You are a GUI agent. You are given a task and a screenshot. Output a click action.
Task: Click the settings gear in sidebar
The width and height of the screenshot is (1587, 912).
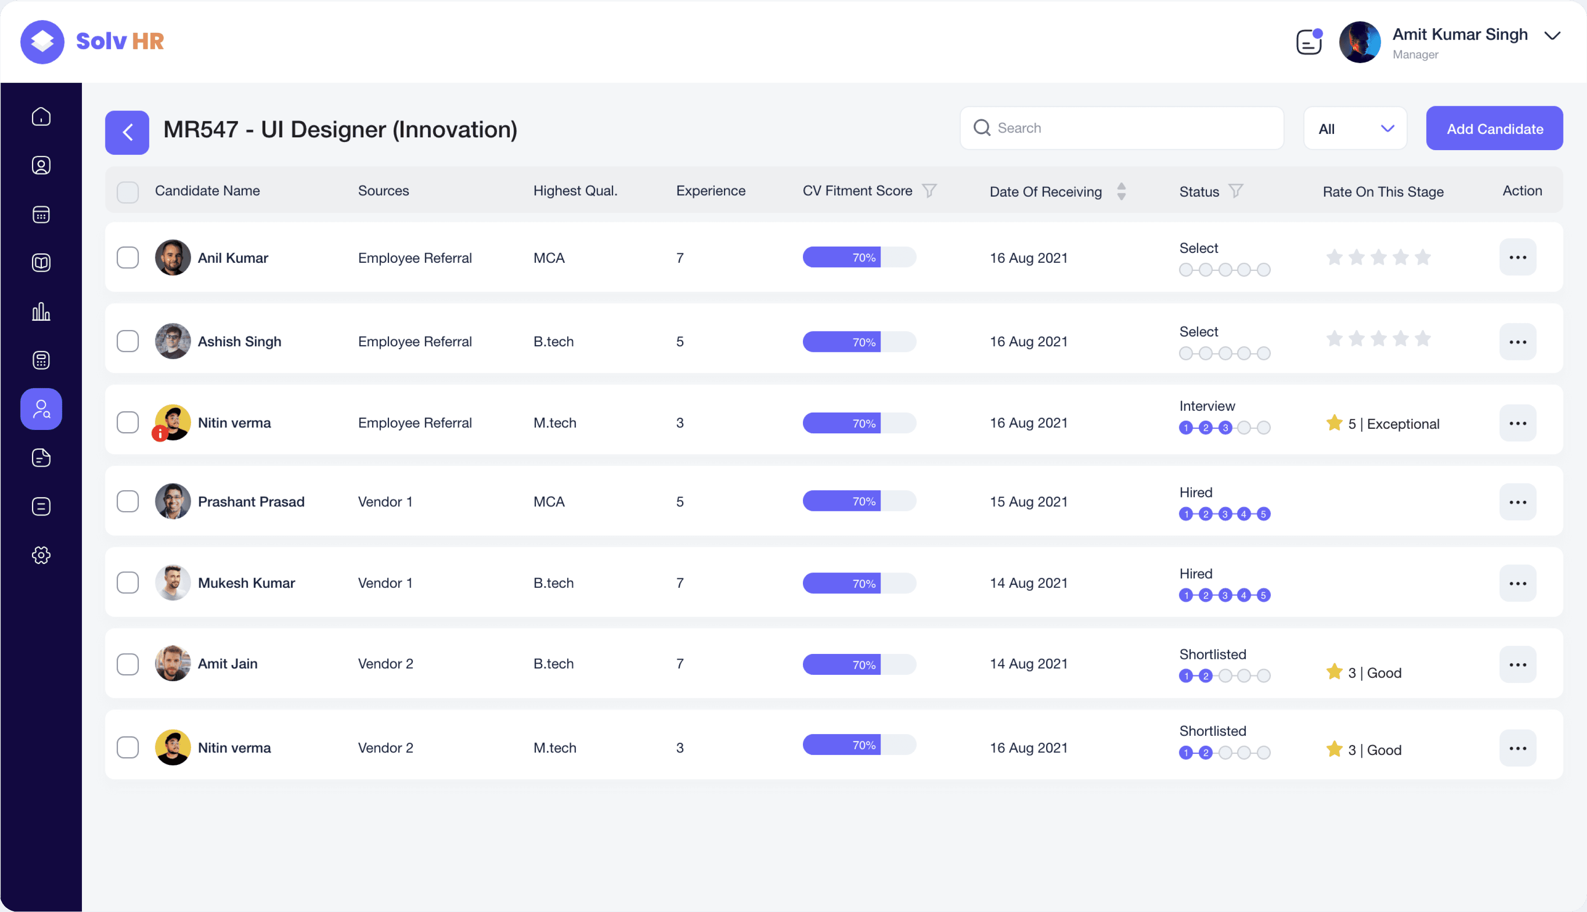[41, 555]
